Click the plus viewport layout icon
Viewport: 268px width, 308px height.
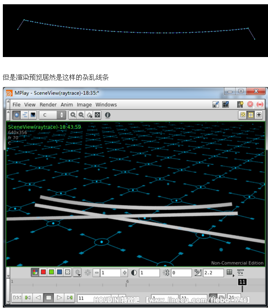[259, 115]
